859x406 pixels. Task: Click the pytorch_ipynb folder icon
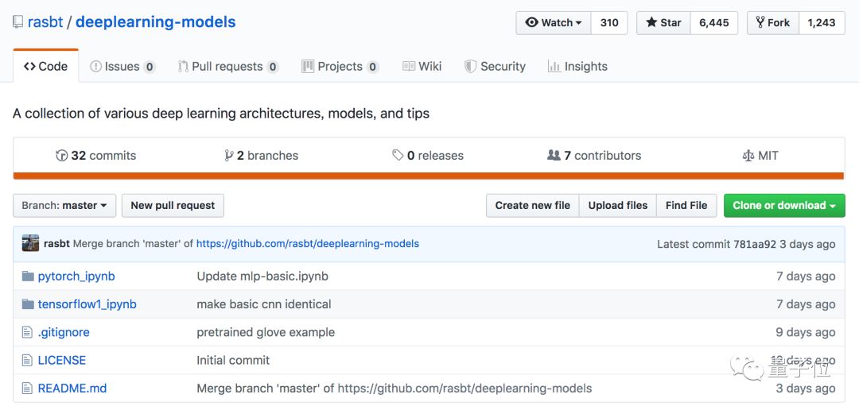coord(28,276)
